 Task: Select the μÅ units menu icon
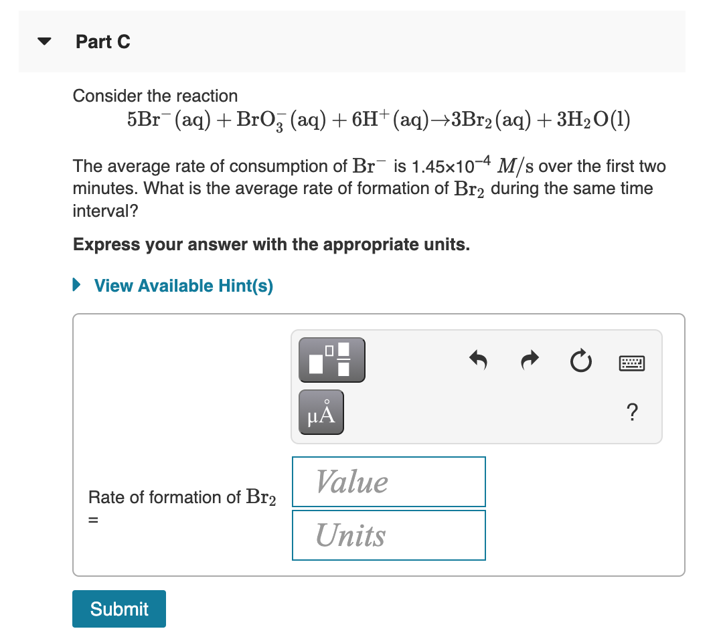pos(321,412)
